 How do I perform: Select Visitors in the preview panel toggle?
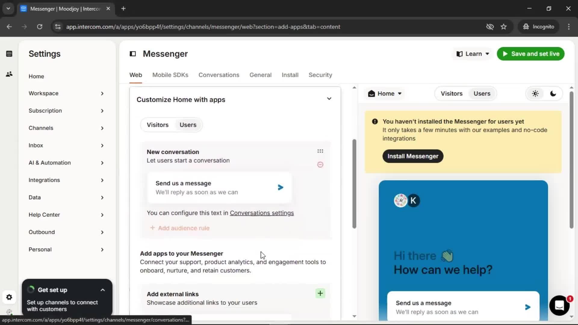pyautogui.click(x=452, y=94)
